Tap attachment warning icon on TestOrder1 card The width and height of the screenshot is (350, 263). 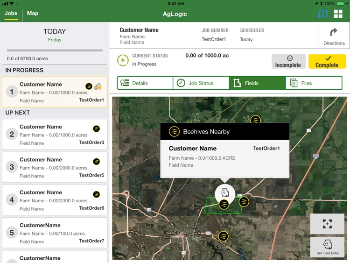[98, 86]
